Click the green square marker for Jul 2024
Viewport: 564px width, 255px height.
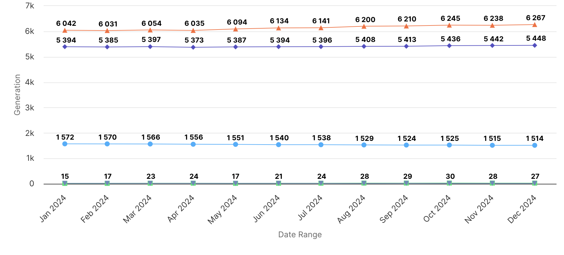pos(321,184)
